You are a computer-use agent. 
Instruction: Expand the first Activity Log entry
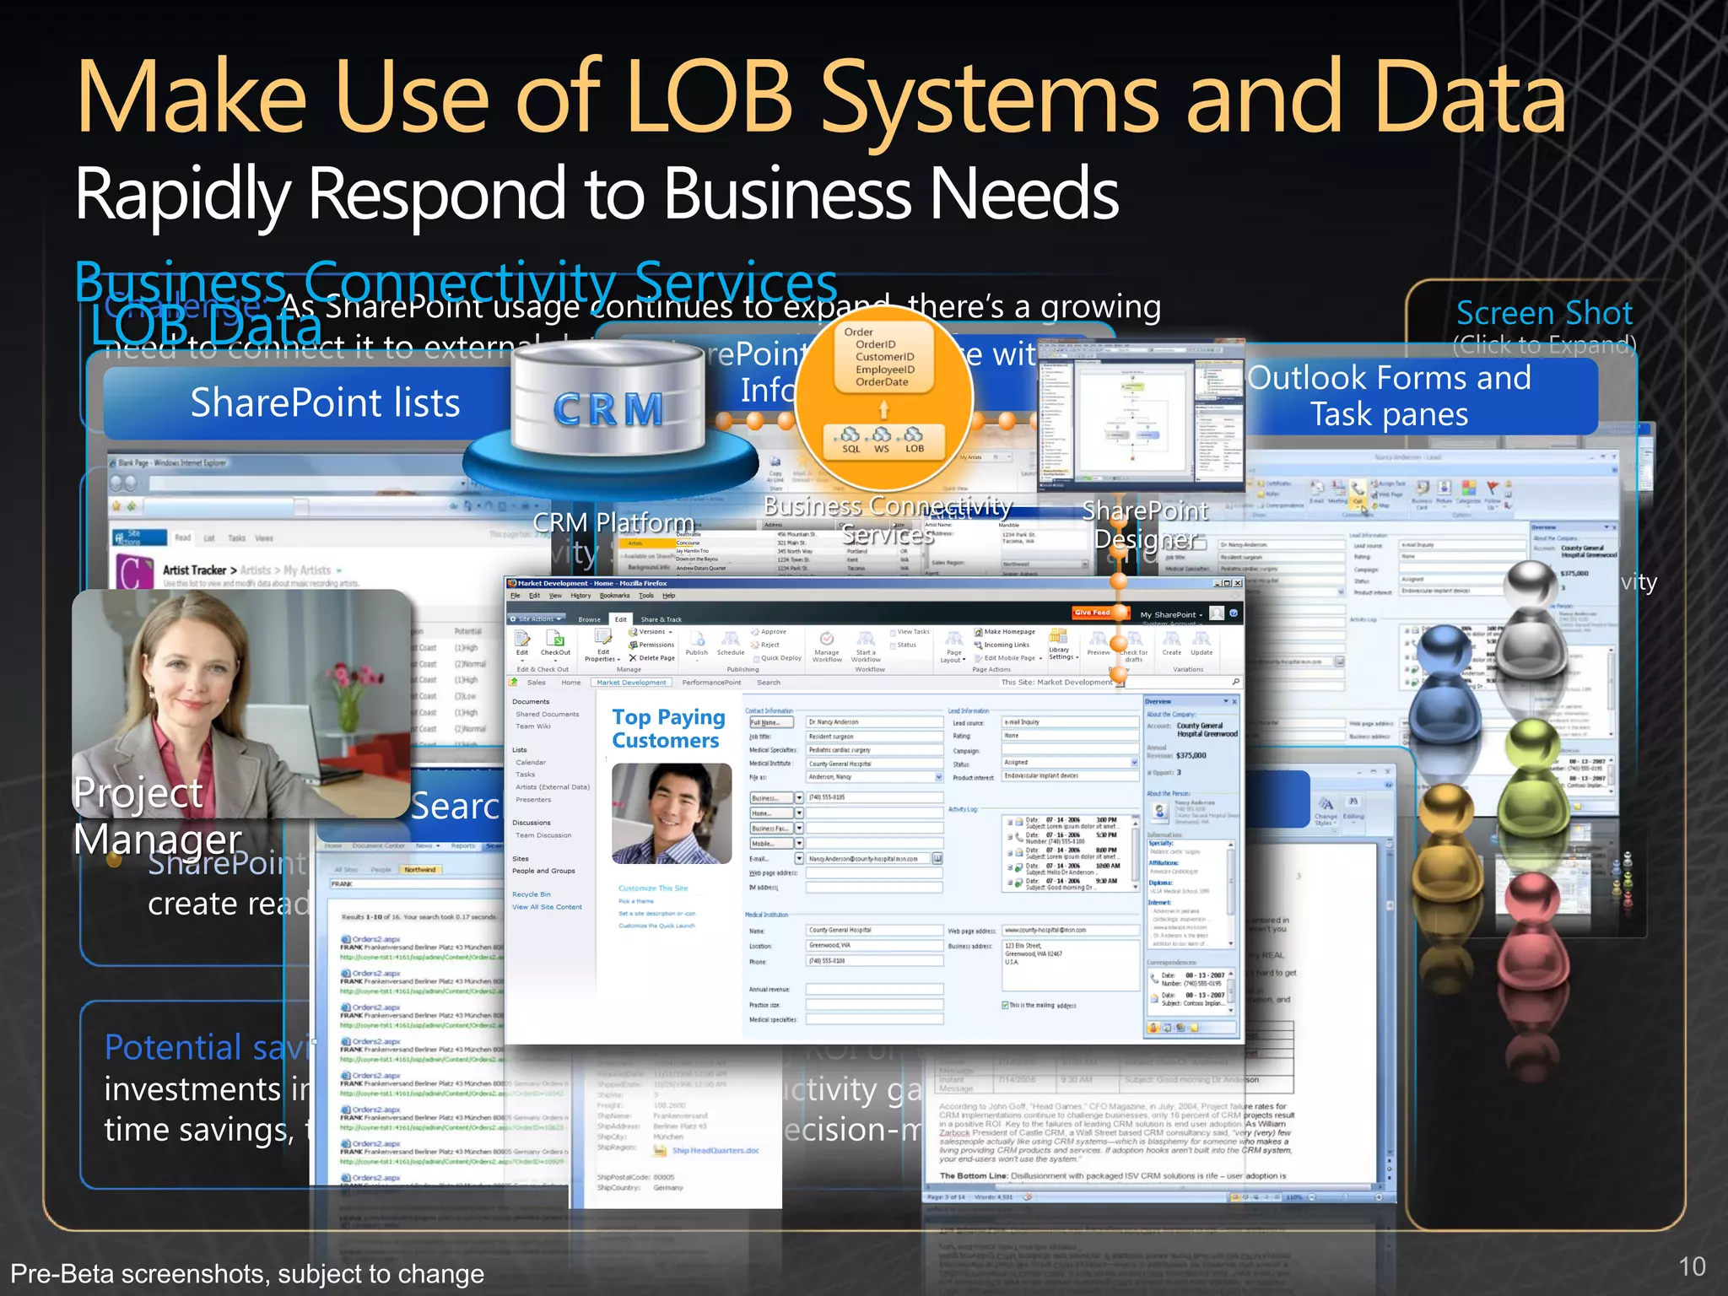(1009, 821)
